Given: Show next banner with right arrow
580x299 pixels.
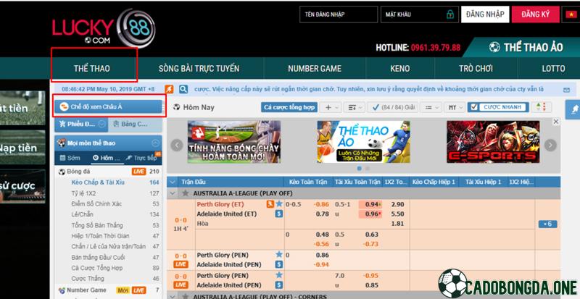Looking at the screenshot, I should click(x=550, y=145).
